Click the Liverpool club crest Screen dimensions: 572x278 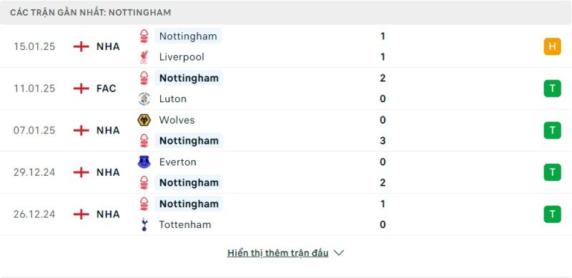tap(144, 57)
